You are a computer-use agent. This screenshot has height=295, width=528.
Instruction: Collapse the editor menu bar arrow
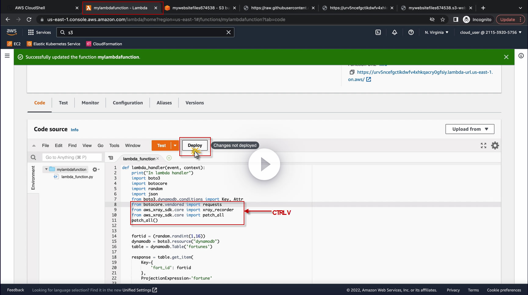tap(34, 145)
